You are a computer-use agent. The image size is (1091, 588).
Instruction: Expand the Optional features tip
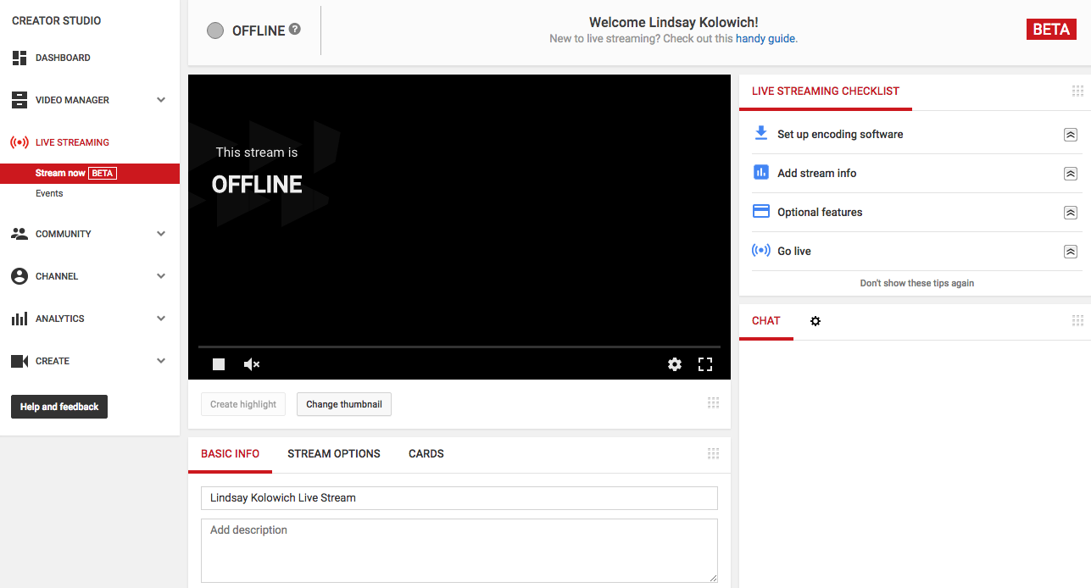[x=1071, y=213]
